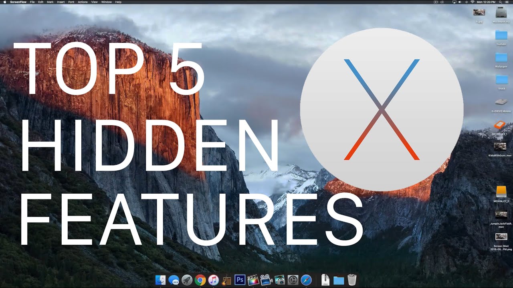Viewport: 513px width, 288px height.
Task: Open the blue folder stack in Dock
Action: click(339, 280)
